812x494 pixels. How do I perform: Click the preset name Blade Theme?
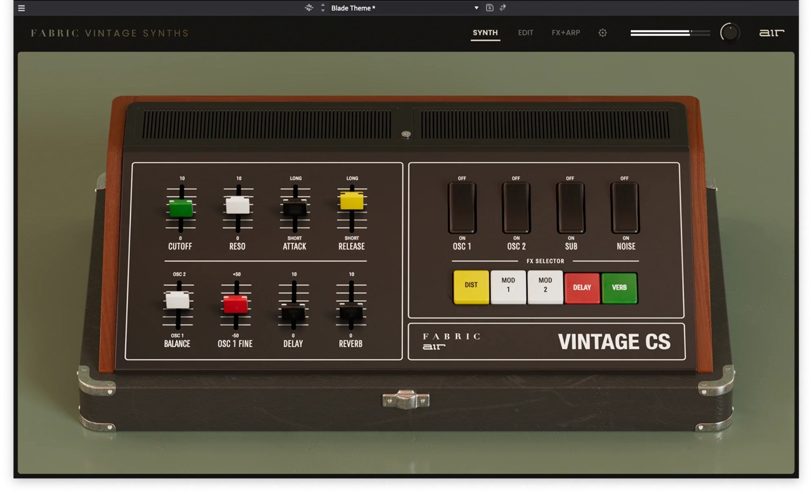tap(353, 8)
